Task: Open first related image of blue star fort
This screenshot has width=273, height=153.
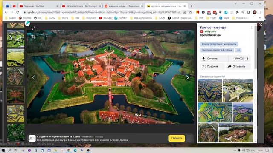Action: pos(210,91)
